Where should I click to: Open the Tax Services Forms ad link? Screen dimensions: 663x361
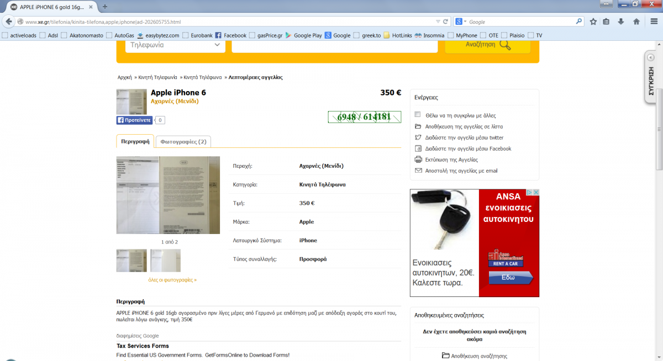click(x=143, y=346)
